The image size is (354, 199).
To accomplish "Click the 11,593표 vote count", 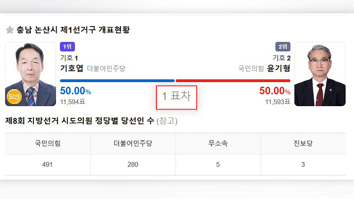I will (278, 102).
